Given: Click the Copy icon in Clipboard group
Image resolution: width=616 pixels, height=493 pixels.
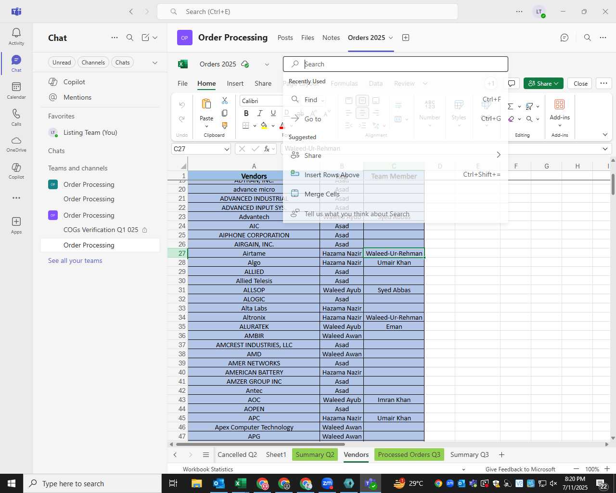Looking at the screenshot, I should [225, 113].
